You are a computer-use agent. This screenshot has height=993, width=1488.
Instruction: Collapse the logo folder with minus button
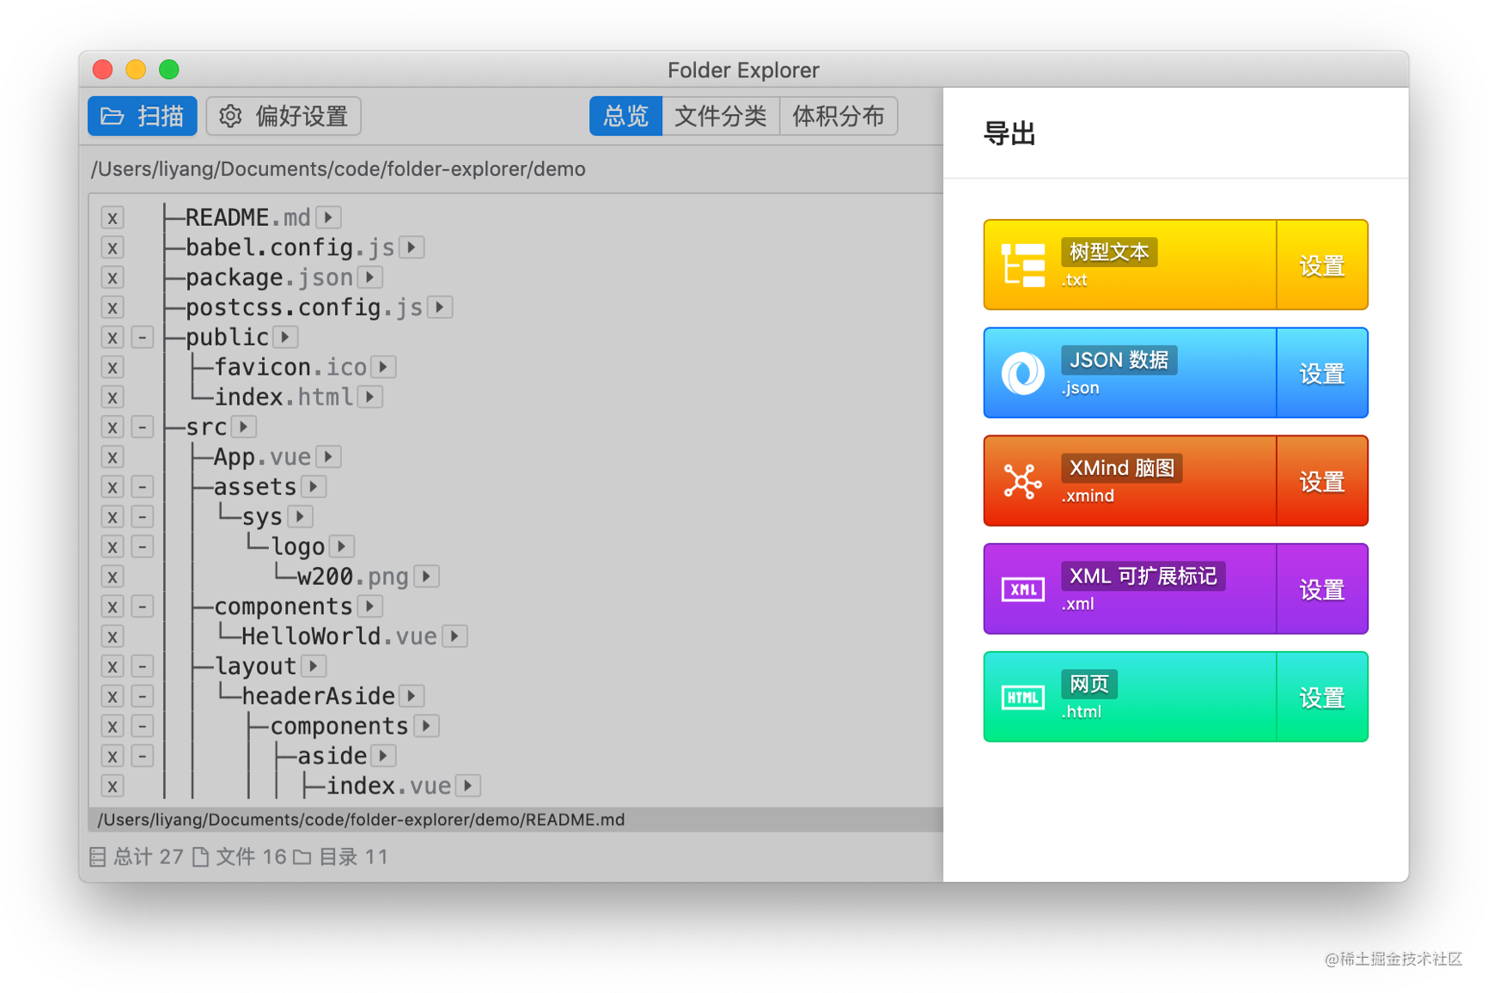(143, 547)
